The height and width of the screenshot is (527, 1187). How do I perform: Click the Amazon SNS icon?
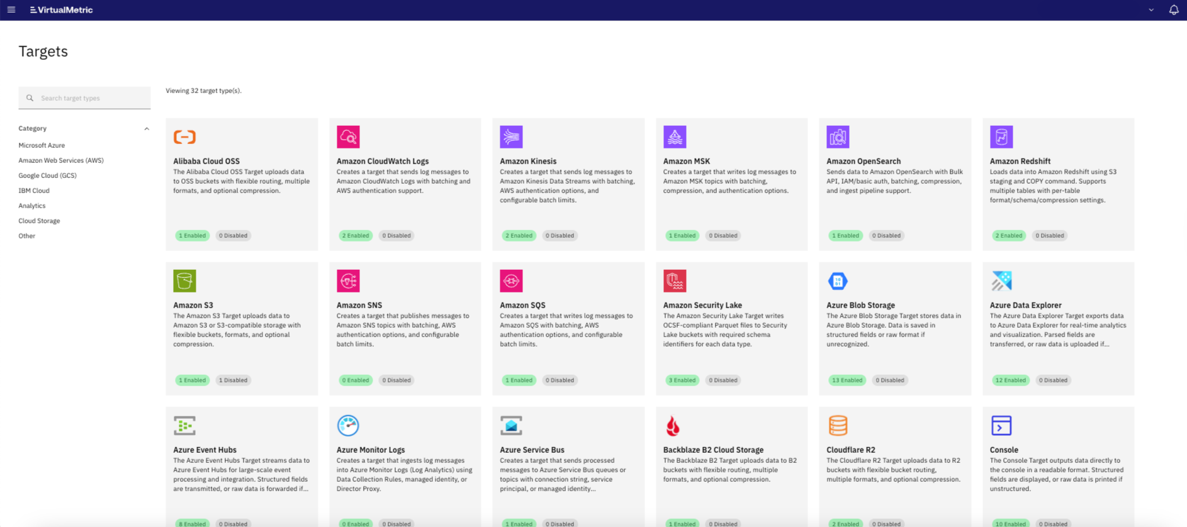(x=348, y=280)
